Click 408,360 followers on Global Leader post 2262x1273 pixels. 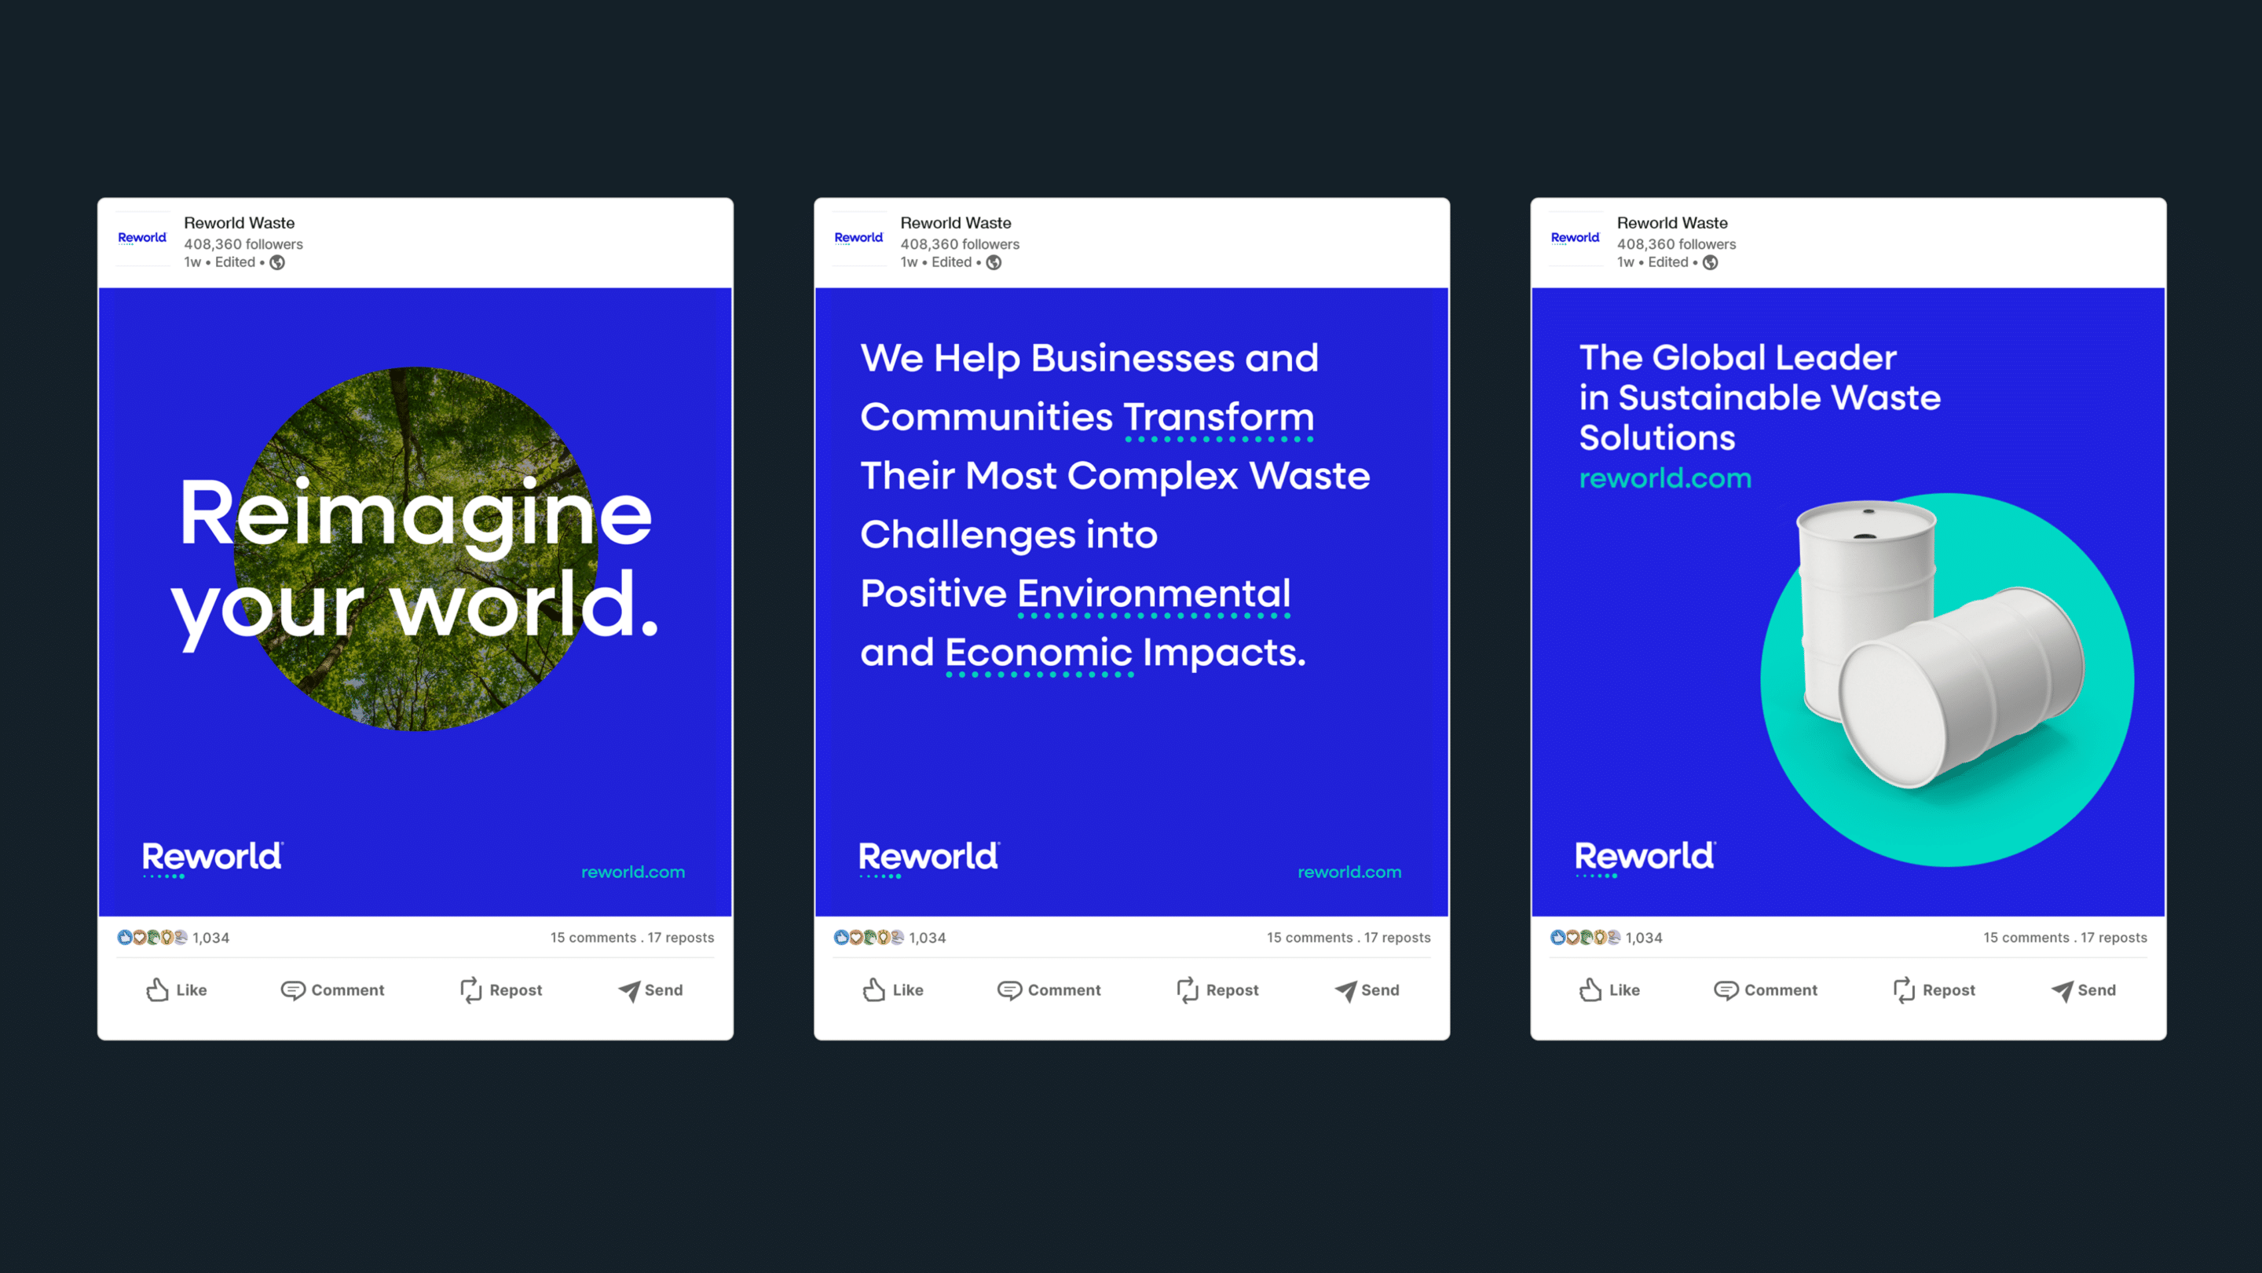[x=1676, y=244]
